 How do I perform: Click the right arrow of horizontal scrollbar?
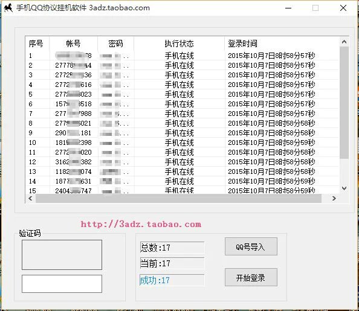pyautogui.click(x=334, y=199)
